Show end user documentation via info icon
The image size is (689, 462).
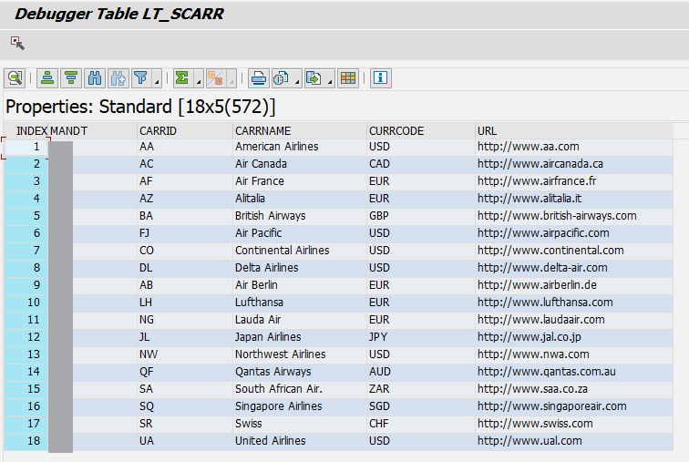pyautogui.click(x=381, y=78)
